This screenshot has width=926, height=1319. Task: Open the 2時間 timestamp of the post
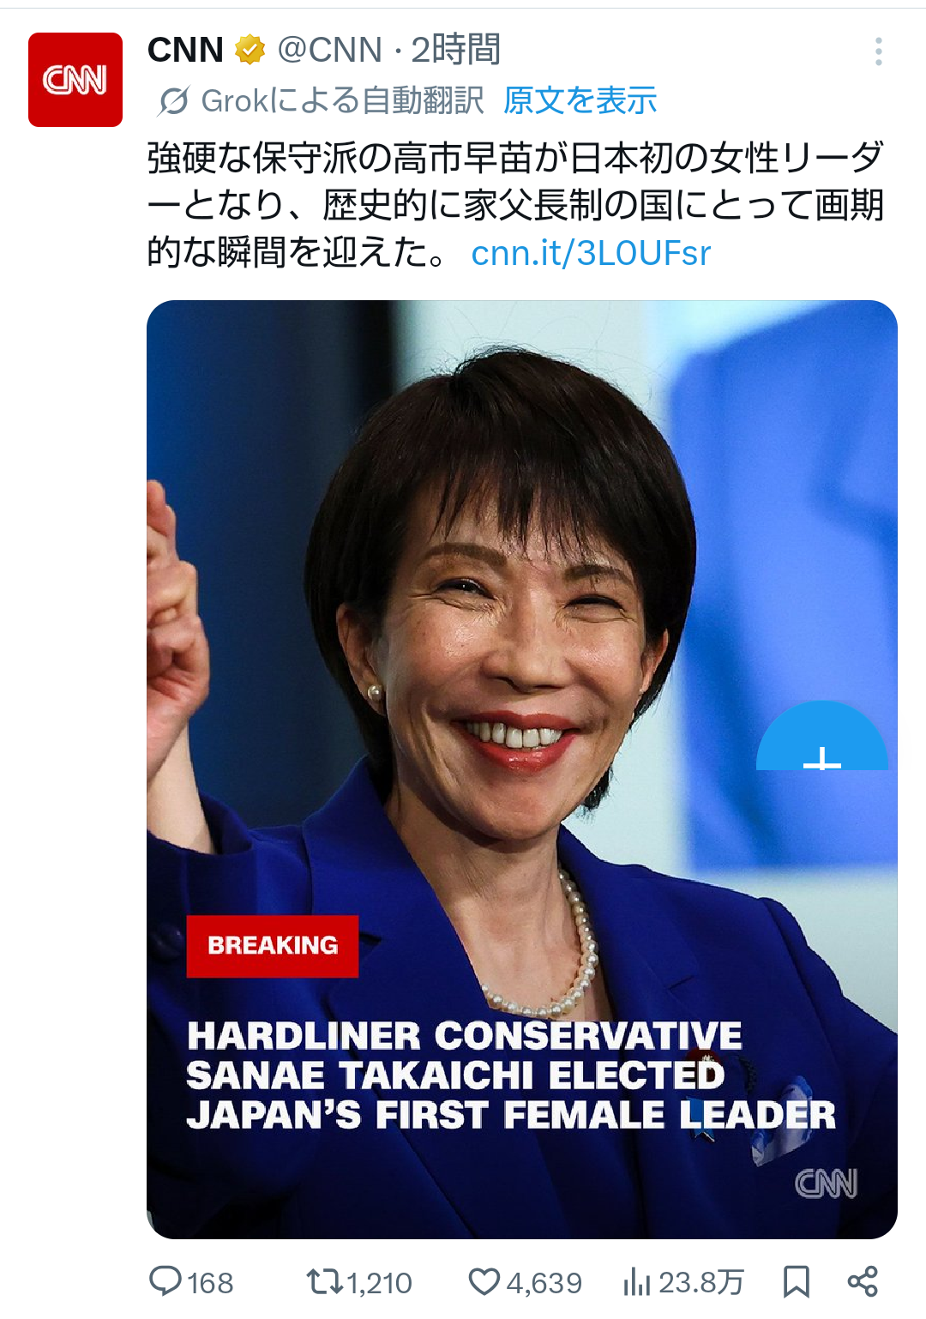(456, 50)
